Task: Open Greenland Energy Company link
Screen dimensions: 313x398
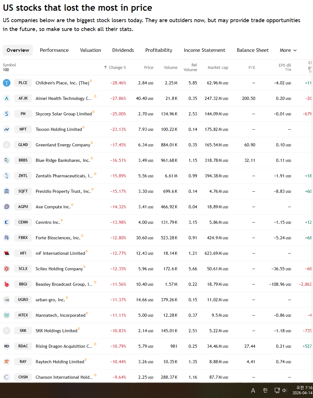Action: (63, 145)
